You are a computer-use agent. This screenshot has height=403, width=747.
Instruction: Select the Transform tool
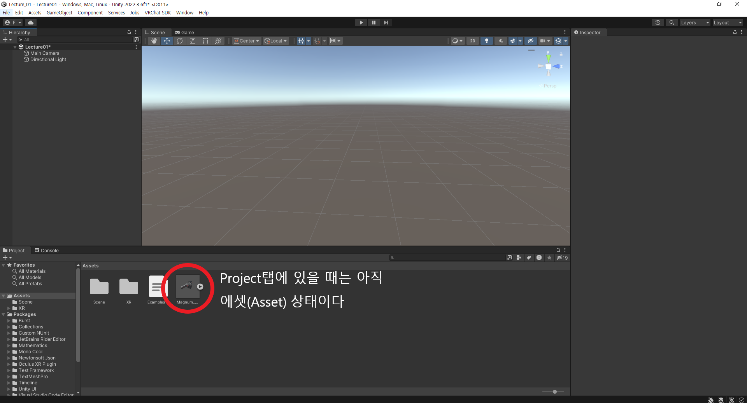pyautogui.click(x=218, y=41)
